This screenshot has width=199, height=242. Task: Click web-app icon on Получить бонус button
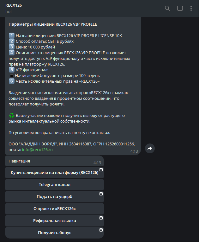(x=101, y=230)
